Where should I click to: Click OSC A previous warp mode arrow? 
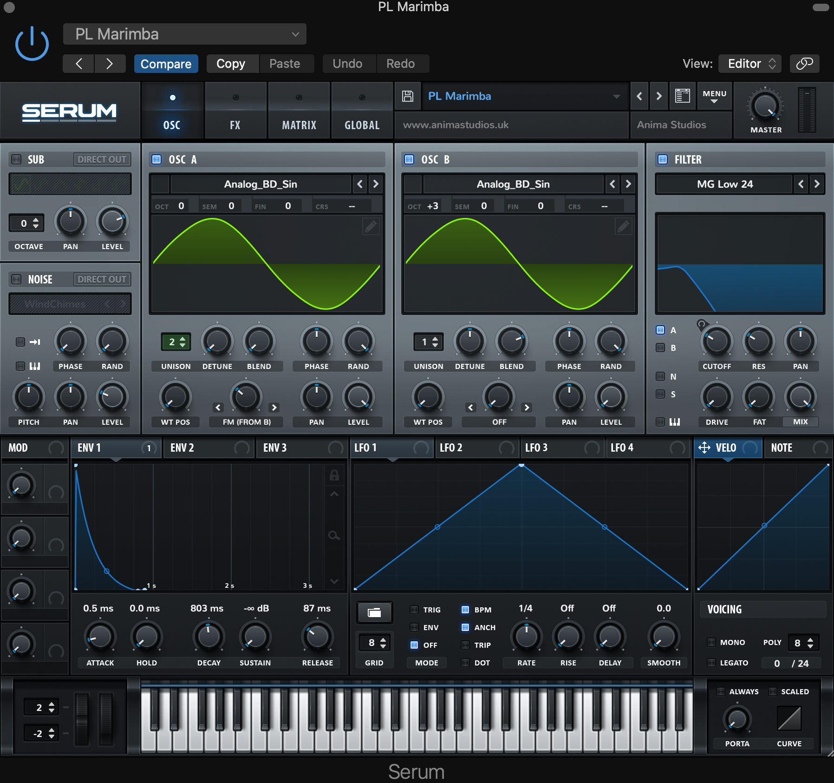(x=218, y=408)
